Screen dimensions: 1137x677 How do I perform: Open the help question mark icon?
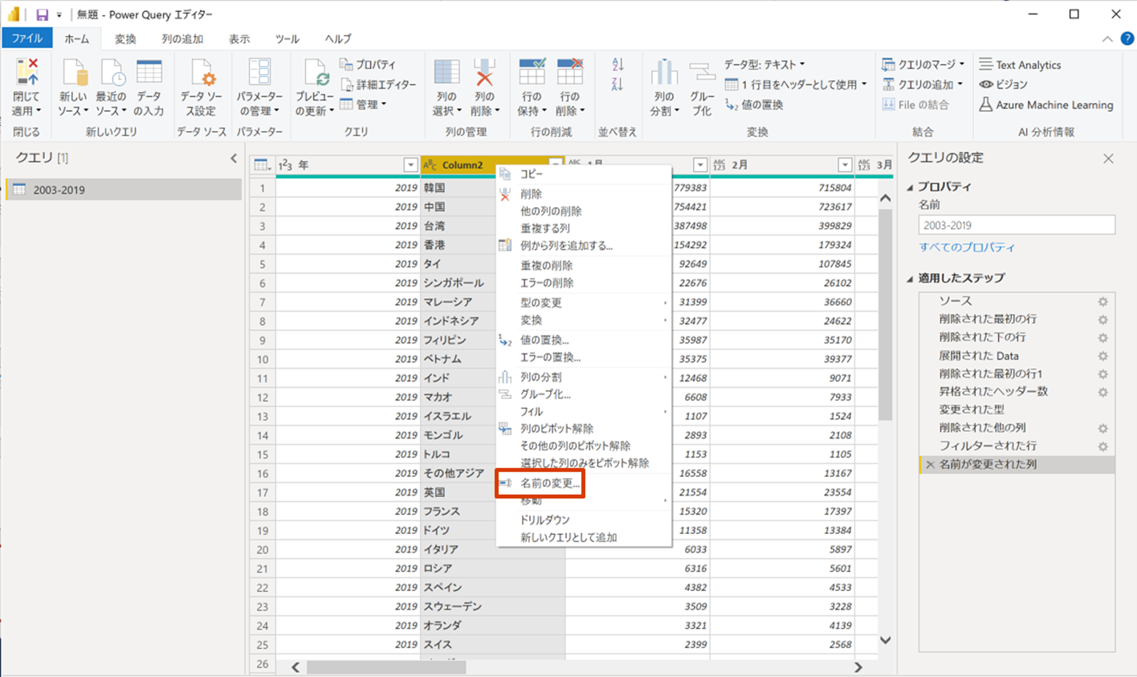coord(1127,39)
